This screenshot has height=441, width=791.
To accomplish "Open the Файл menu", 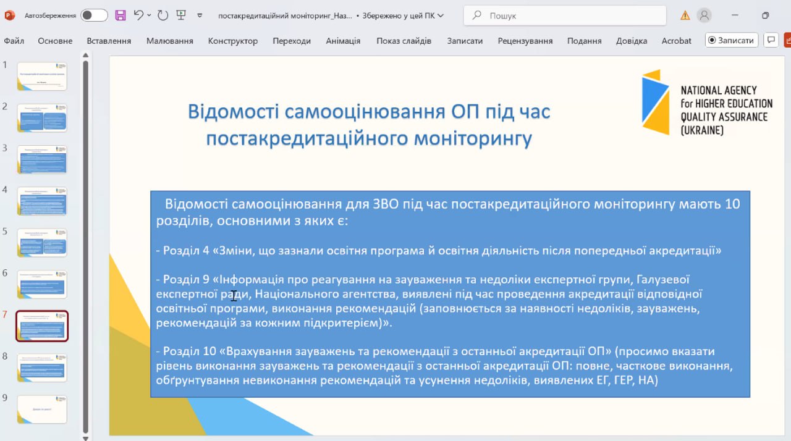I will (14, 41).
